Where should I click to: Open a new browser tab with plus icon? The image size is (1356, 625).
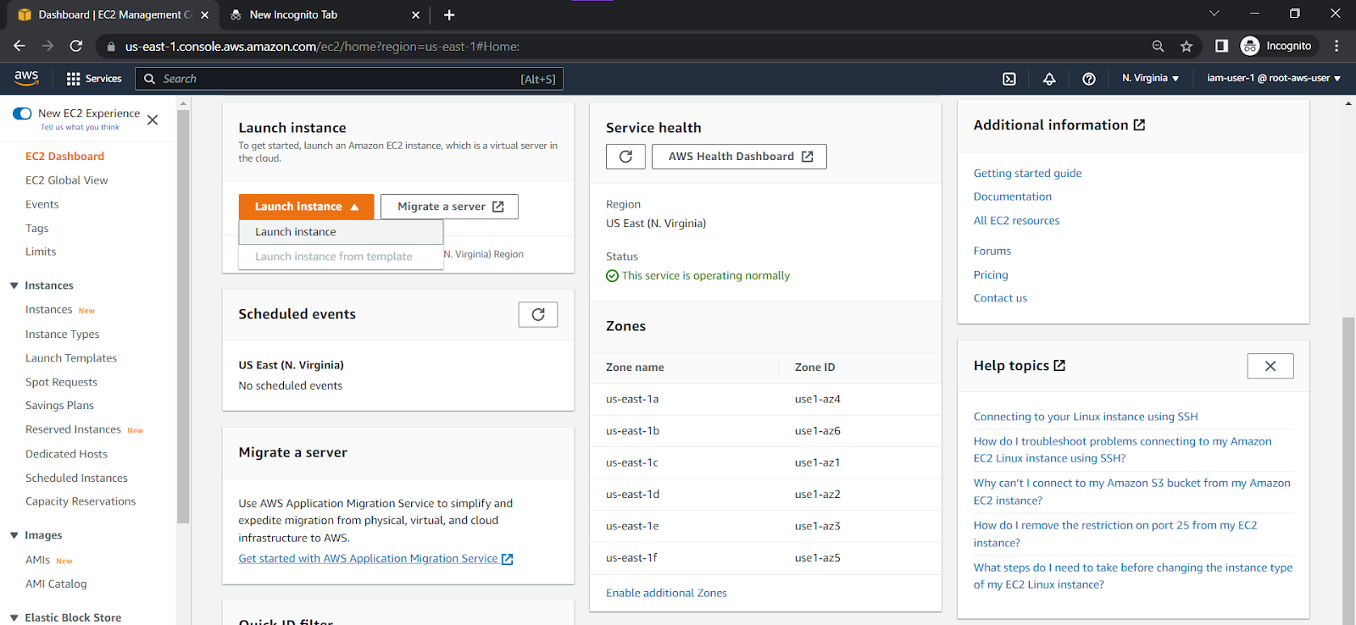click(x=449, y=14)
